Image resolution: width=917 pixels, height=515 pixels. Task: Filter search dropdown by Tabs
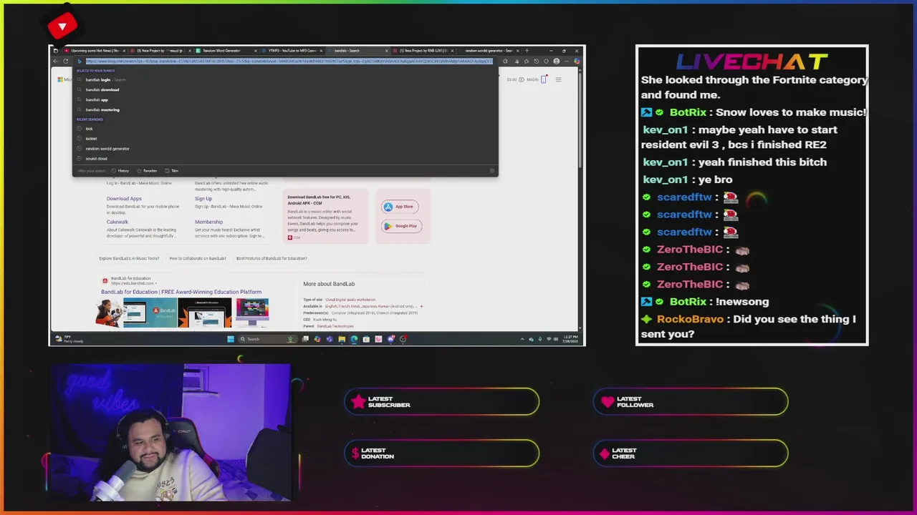(172, 171)
